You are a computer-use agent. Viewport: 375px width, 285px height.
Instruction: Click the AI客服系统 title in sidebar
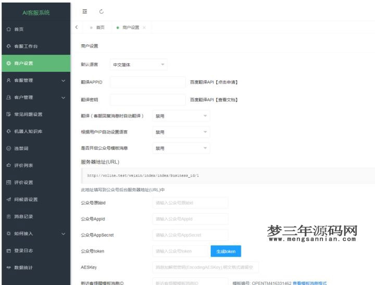click(36, 13)
